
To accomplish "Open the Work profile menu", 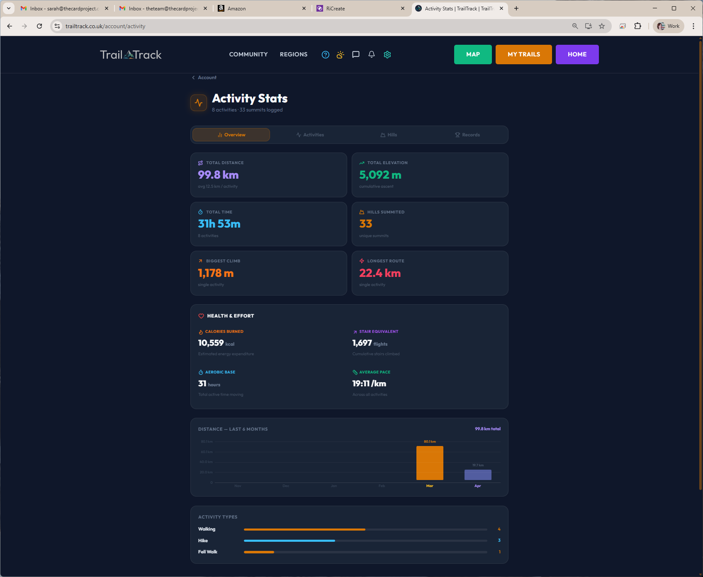I will tap(668, 26).
